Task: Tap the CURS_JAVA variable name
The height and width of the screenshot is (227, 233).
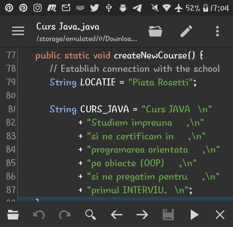Action: pos(105,109)
